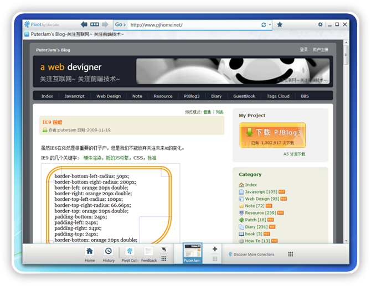Open Pivot Collections tile in dock
Viewport: 371px width, 286px height.
[x=130, y=253]
